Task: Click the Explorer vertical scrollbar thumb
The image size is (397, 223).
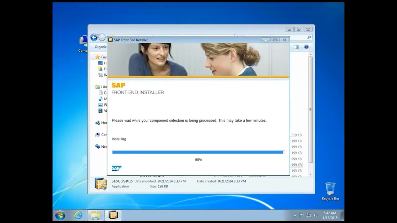Action: (x=310, y=109)
